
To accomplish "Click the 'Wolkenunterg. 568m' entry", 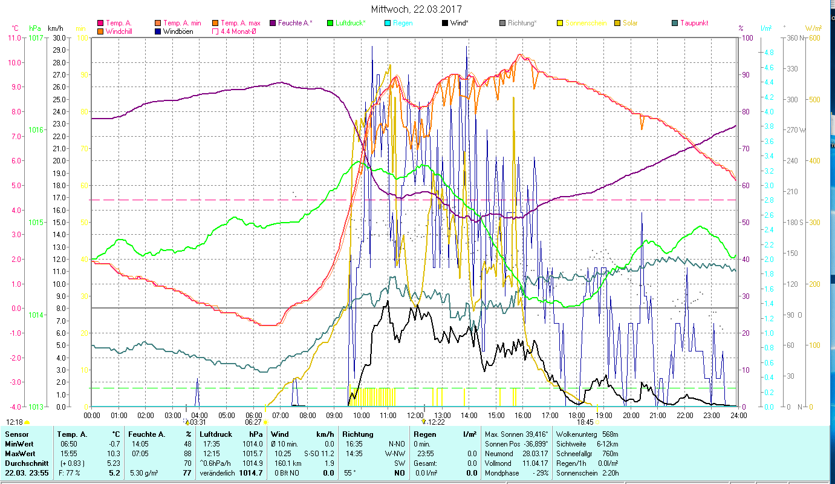I will tap(586, 434).
